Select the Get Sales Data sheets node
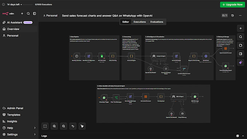Screen dimensions: 247x139 point(102,56)
